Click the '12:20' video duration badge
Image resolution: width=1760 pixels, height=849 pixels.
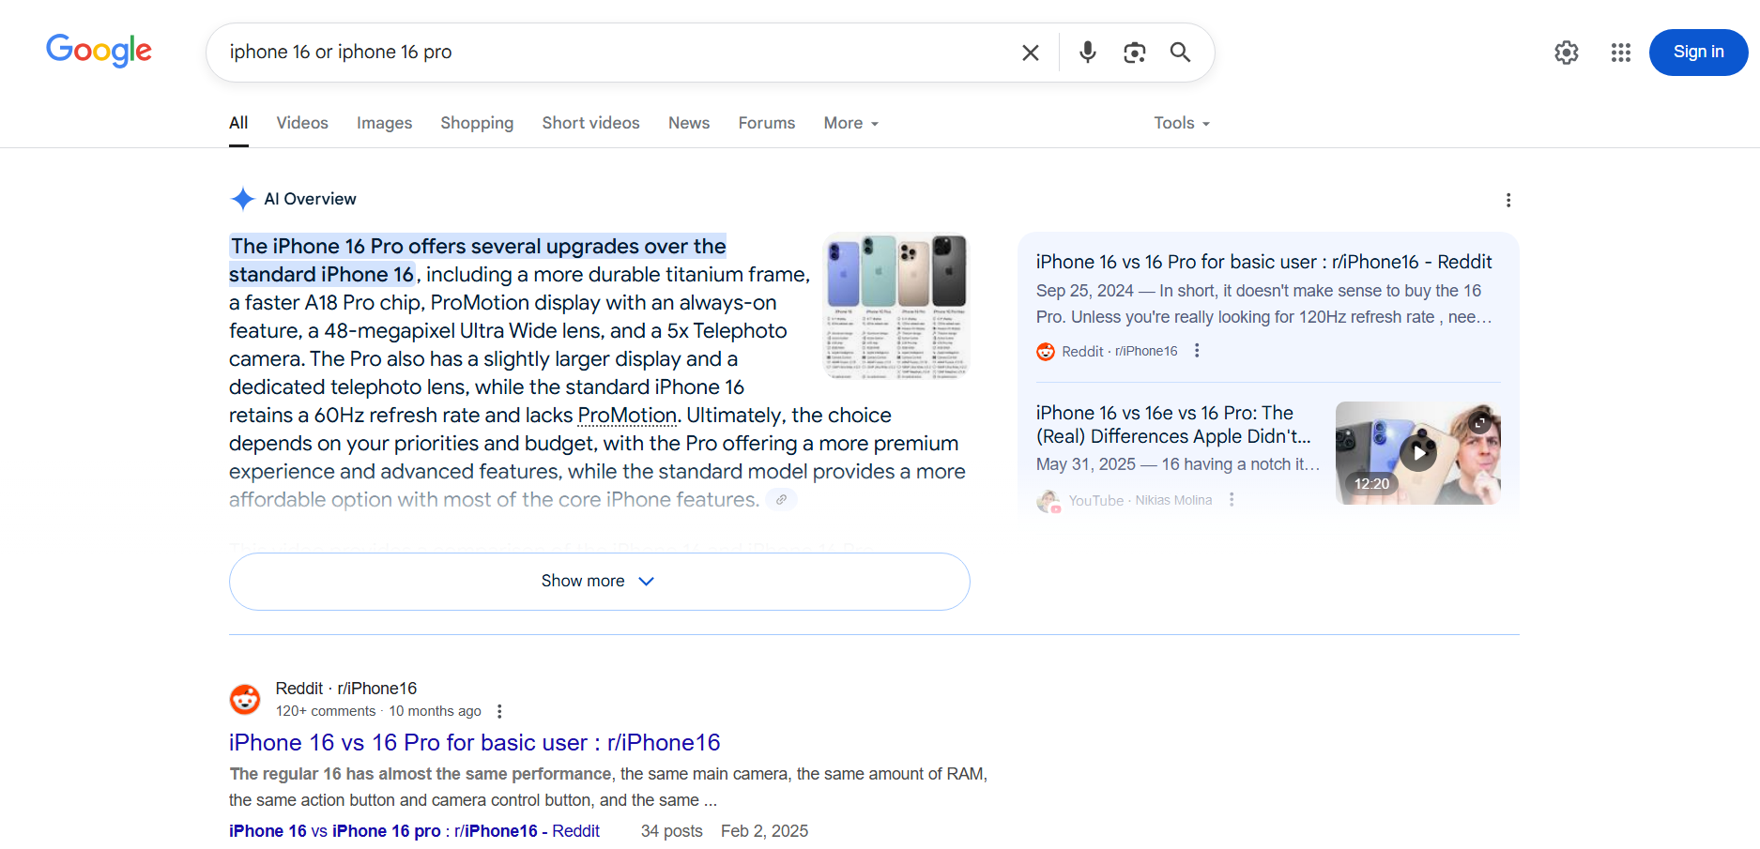(x=1371, y=484)
